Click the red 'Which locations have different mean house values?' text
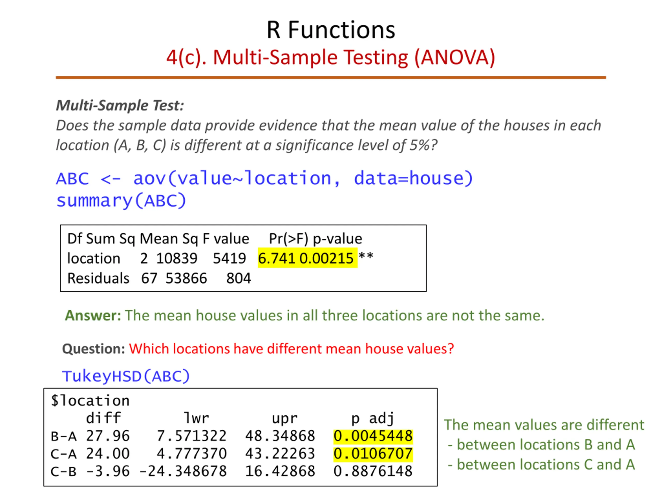The width and height of the screenshot is (662, 496). coord(291,349)
